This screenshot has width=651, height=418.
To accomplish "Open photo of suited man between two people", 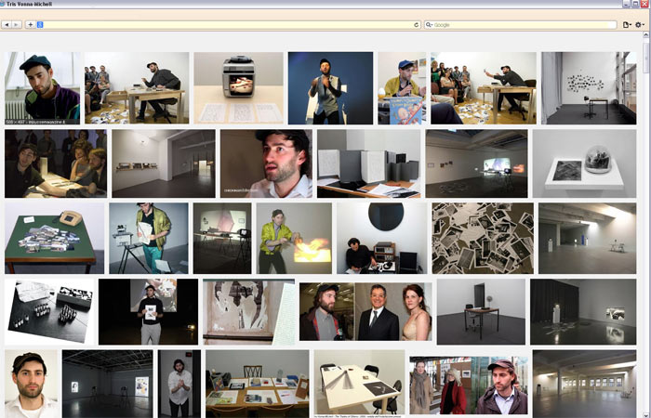I will 365,312.
